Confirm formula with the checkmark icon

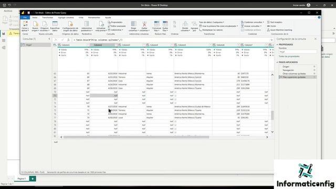[62, 40]
